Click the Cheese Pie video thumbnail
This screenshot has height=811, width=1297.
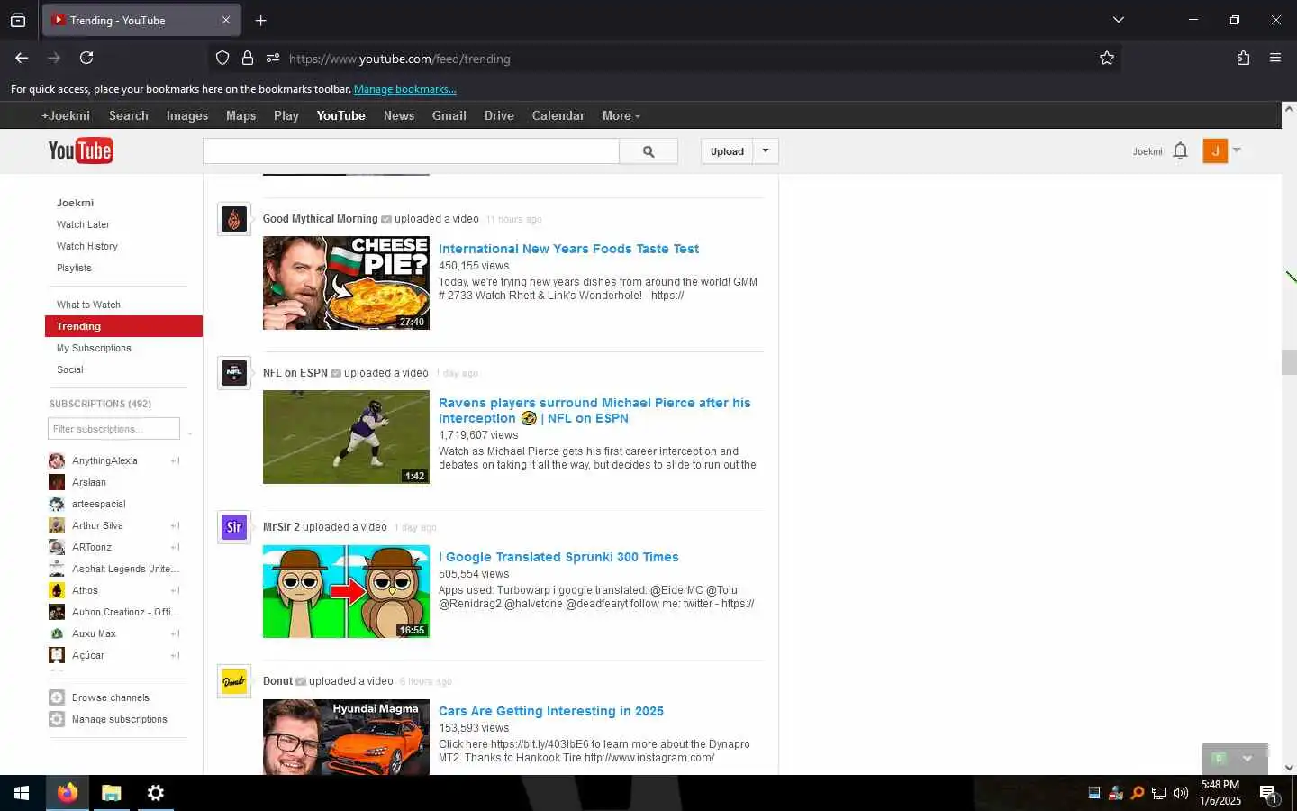click(346, 283)
